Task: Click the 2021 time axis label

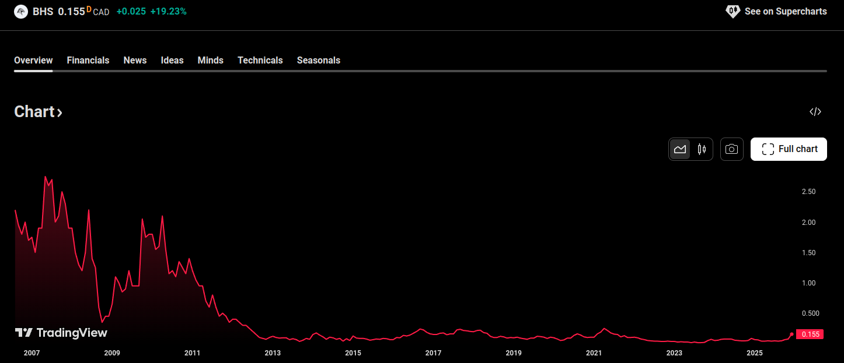Action: pyautogui.click(x=594, y=353)
